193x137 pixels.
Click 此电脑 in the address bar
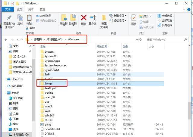point(38,39)
